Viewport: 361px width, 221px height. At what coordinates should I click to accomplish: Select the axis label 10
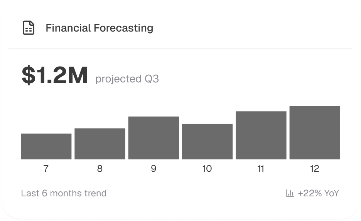207,169
